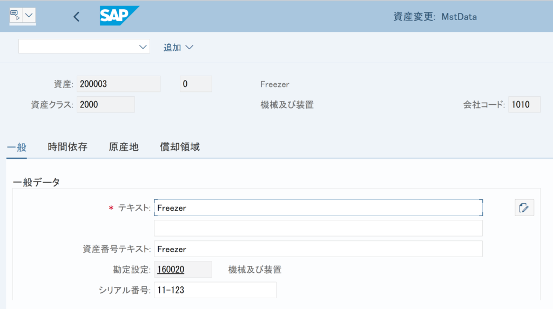Open the 時間依存 tab
The width and height of the screenshot is (553, 309).
coord(68,147)
